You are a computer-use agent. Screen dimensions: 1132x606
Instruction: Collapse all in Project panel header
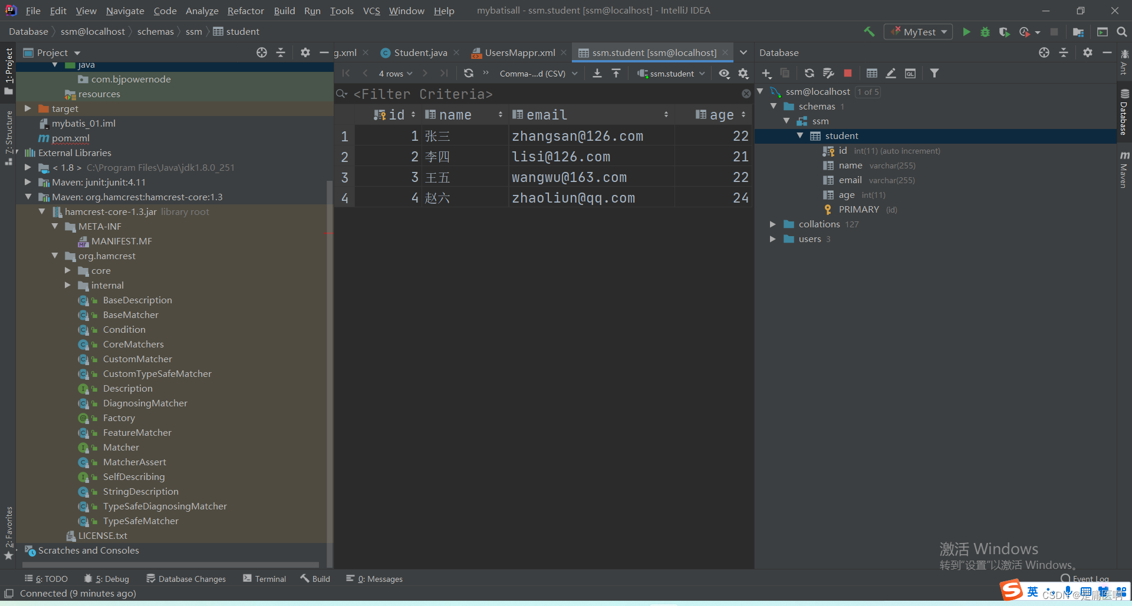[281, 52]
